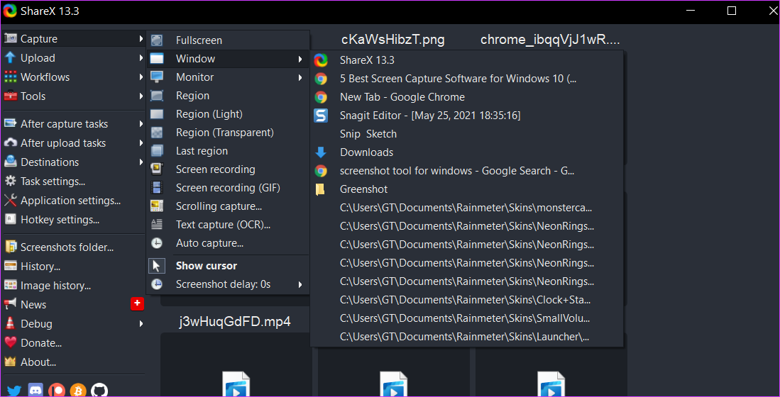Click the Snagit Editor icon
The image size is (780, 397).
click(x=321, y=116)
